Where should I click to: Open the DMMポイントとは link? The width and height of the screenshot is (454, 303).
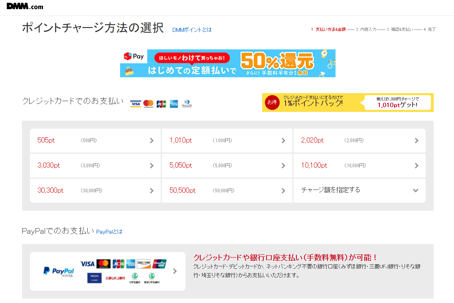coord(192,30)
